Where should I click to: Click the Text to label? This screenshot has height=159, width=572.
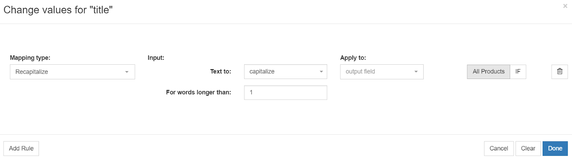pos(221,71)
